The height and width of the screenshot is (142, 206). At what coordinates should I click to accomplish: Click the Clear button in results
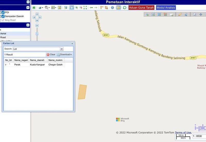point(51,55)
